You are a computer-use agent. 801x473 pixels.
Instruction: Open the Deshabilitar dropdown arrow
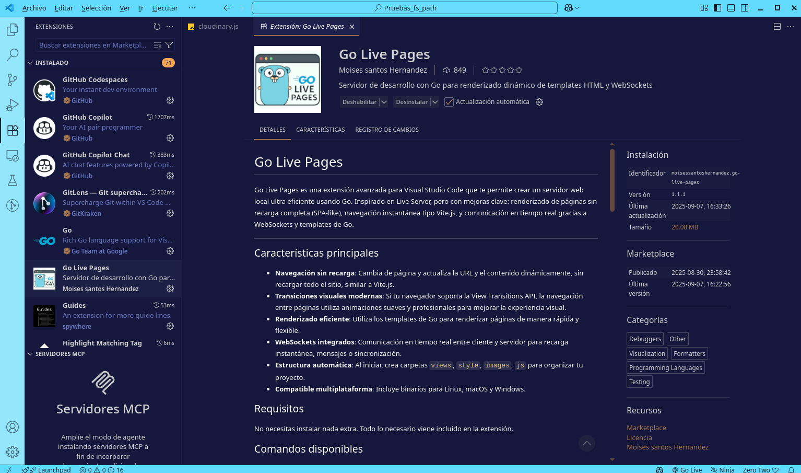point(384,102)
